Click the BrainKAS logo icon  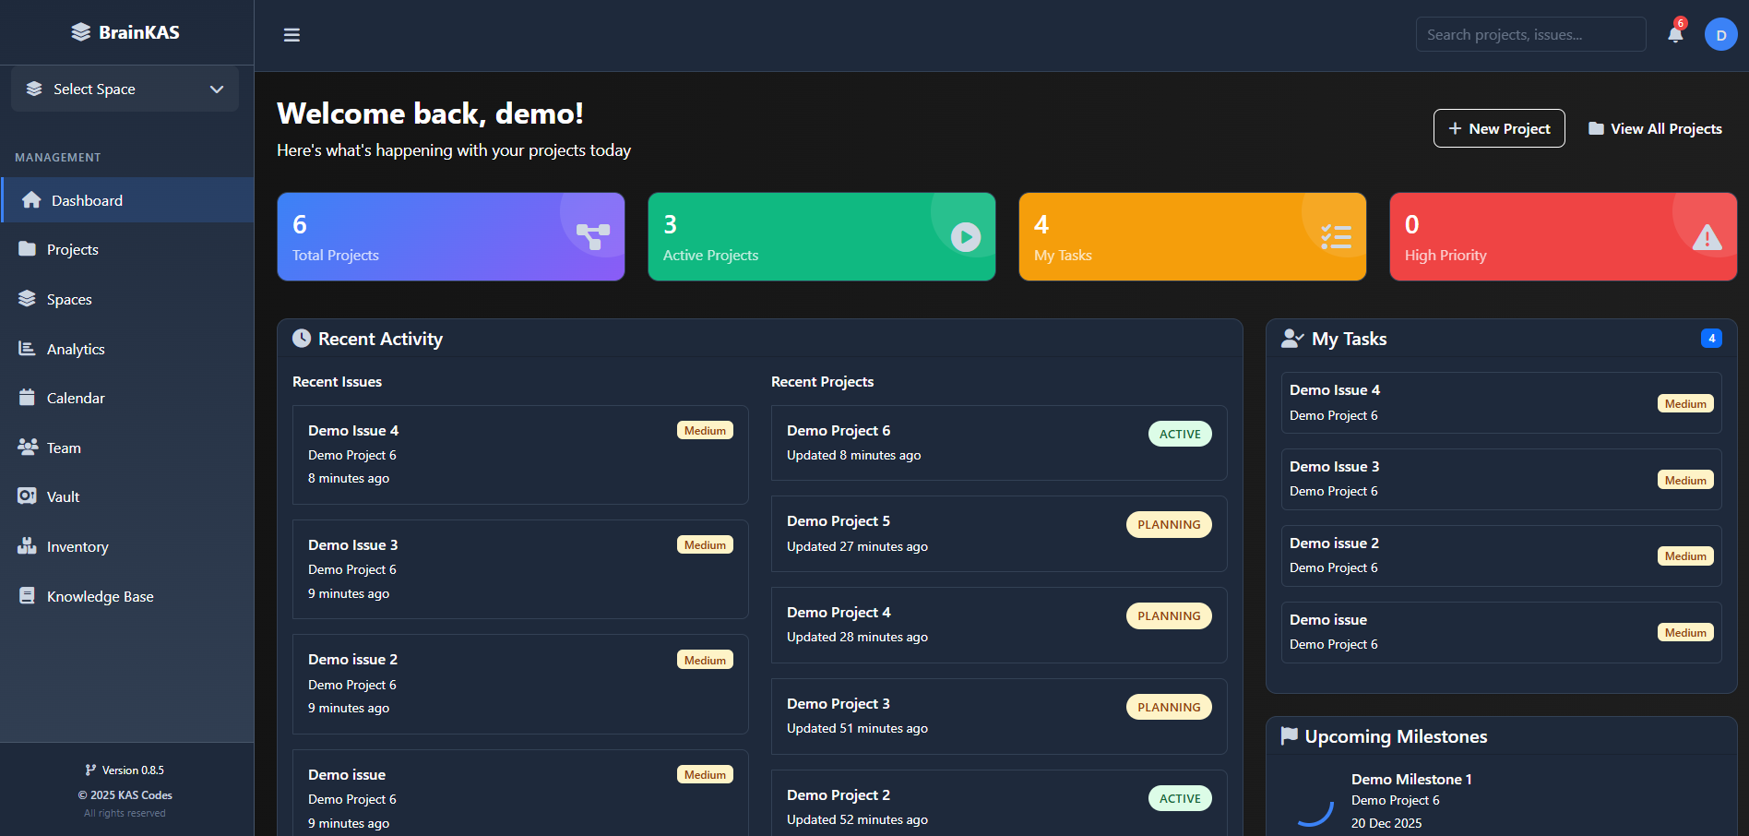click(x=78, y=30)
